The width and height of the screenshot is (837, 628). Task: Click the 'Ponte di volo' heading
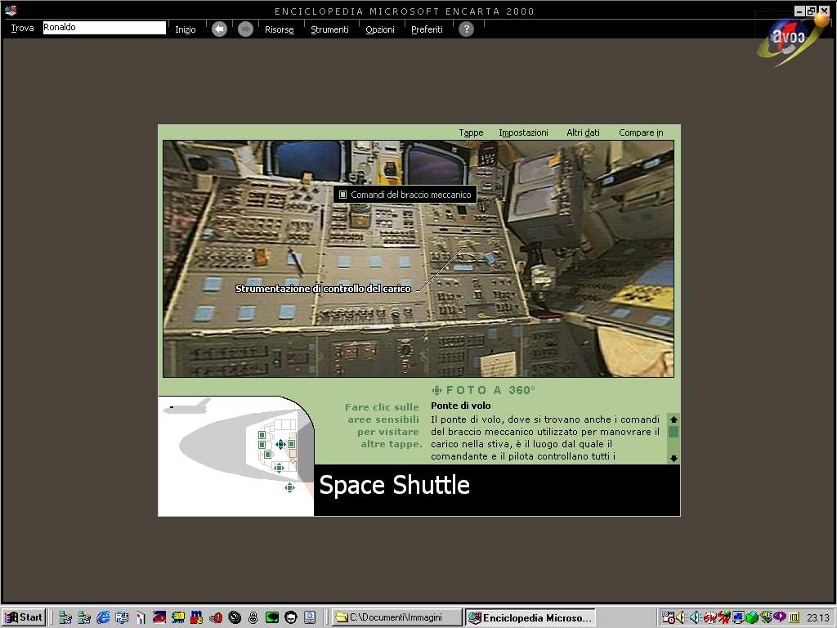460,406
